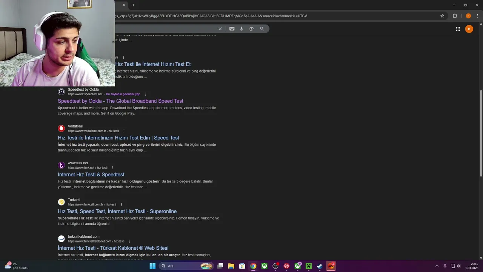Viewport: 483px width, 272px height.
Task: Open the Chrome profile avatar in the toolbar
Action: point(468,16)
